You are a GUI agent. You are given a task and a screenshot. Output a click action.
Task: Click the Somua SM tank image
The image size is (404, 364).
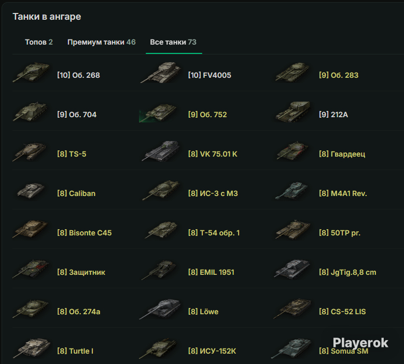coord(291,348)
